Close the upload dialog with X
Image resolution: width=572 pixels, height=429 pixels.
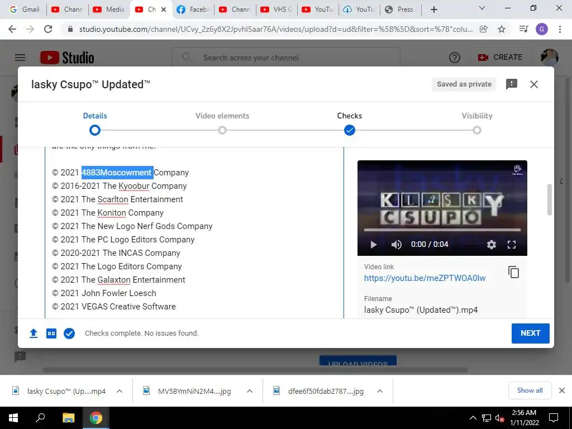click(x=533, y=84)
